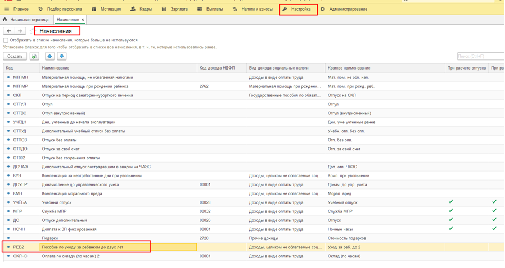Select the Учебный отпуск name cell
The height and width of the screenshot is (268, 505).
pyautogui.click(x=118, y=202)
